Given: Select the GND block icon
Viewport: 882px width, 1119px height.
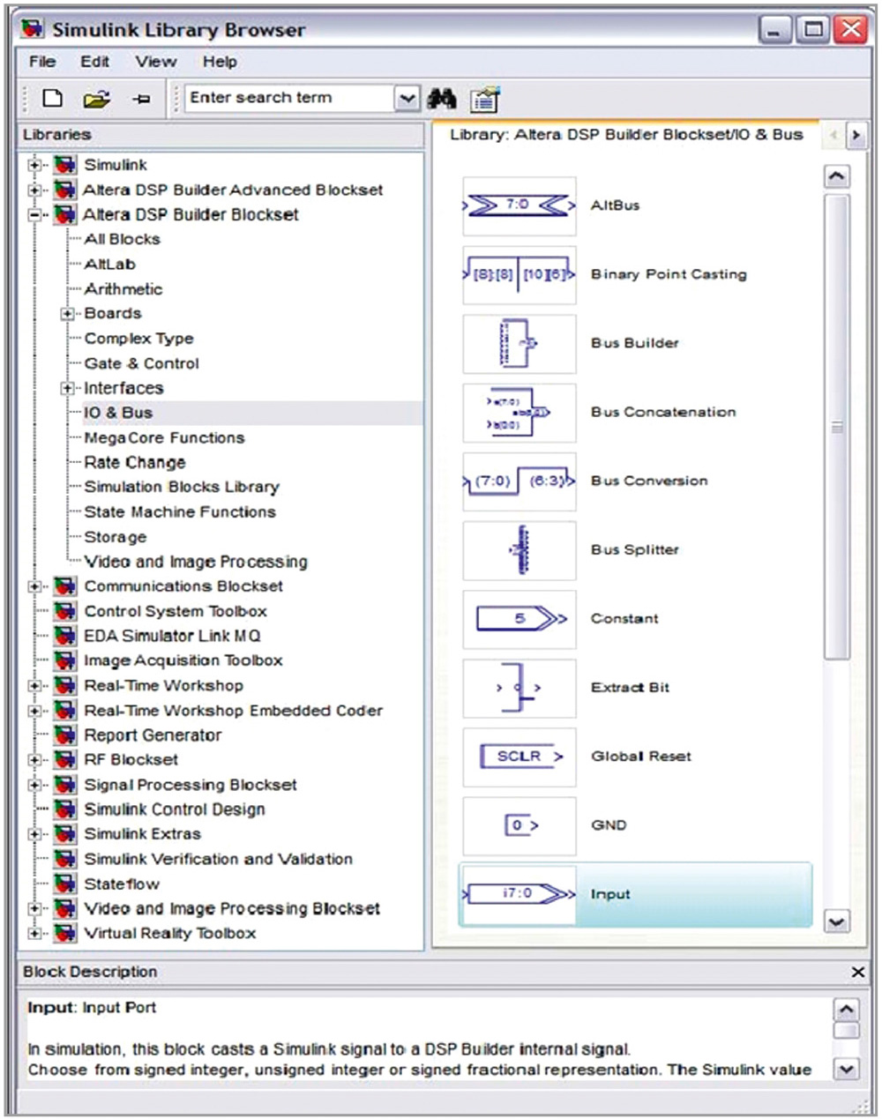Looking at the screenshot, I should coord(519,824).
